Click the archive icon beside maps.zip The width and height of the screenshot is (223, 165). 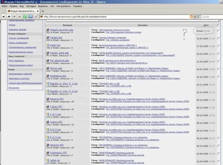(48, 45)
